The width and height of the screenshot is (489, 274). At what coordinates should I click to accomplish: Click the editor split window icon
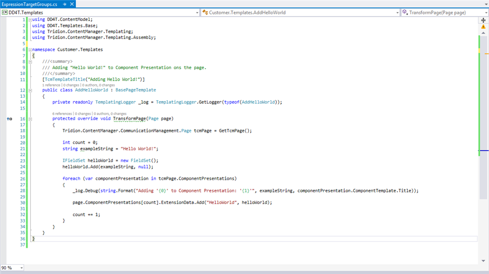(x=483, y=20)
